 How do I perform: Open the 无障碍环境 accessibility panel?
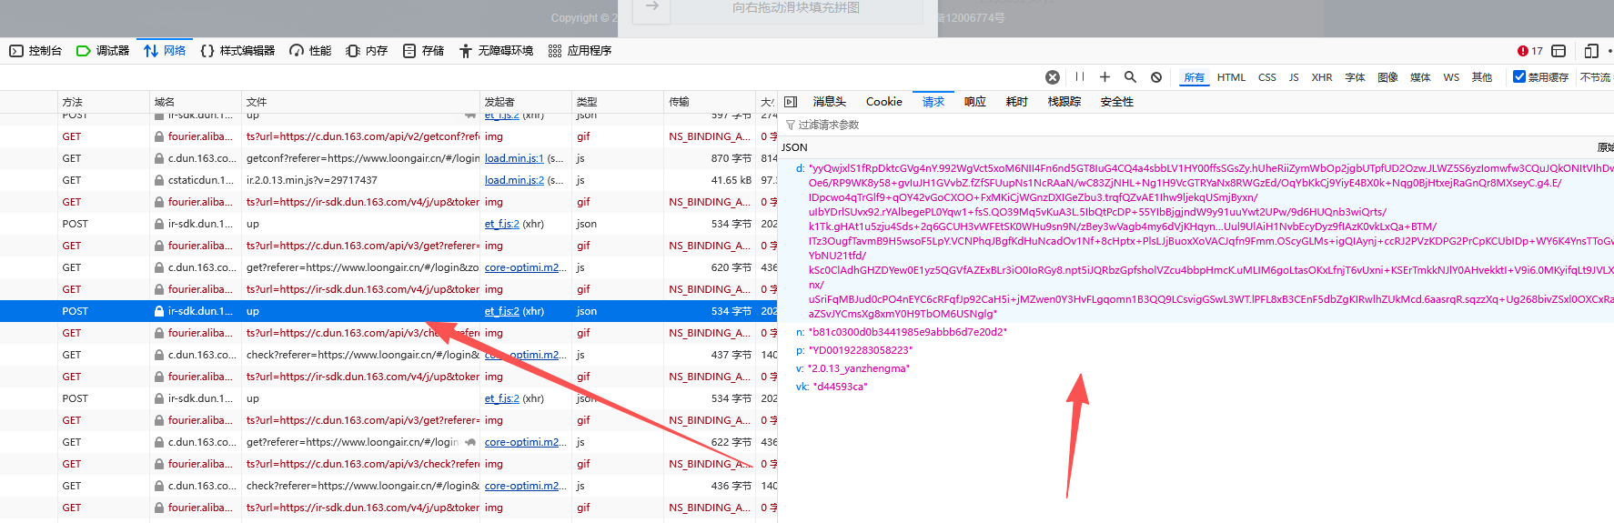coord(496,51)
